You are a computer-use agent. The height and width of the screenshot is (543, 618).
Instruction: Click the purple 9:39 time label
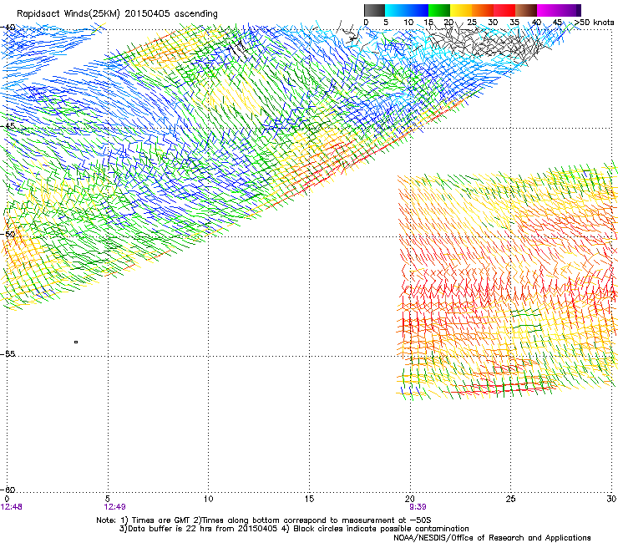tap(418, 507)
